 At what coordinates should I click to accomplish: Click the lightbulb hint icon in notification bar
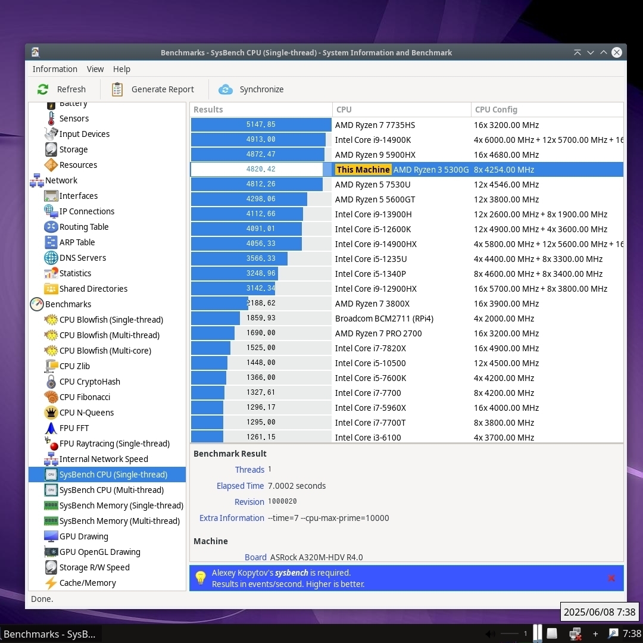pos(201,578)
